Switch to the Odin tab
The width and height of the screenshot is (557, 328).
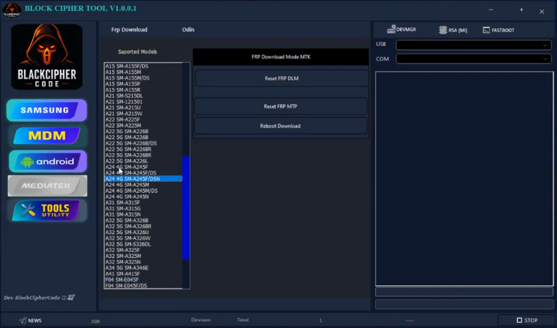coord(188,30)
